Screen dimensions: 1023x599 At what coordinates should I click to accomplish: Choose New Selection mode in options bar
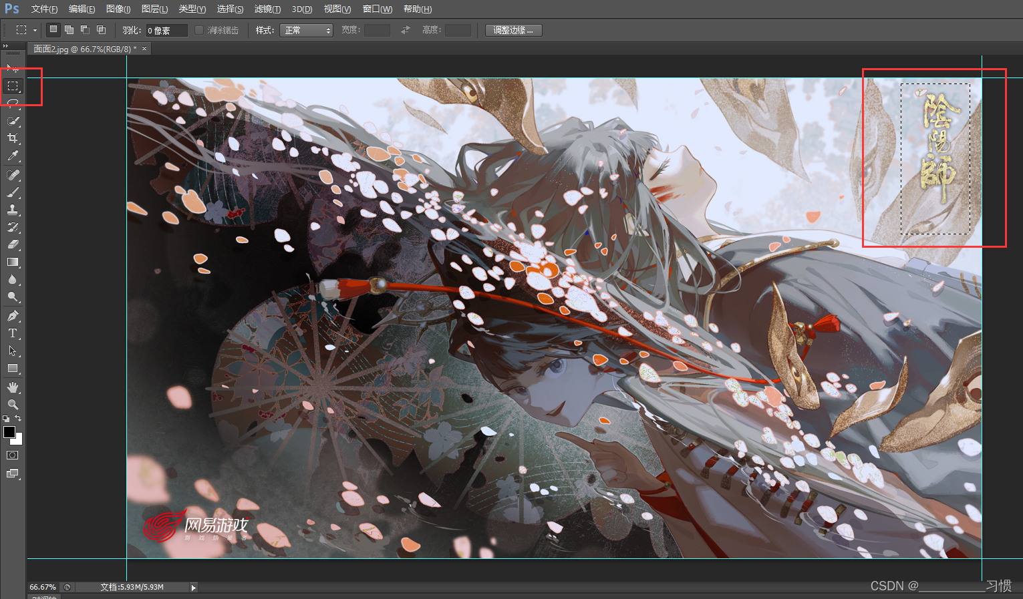pyautogui.click(x=53, y=29)
